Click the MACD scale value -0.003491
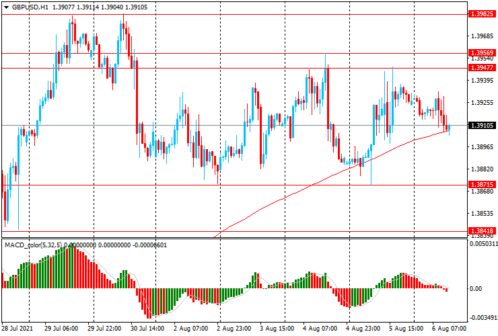Image resolution: width=498 pixels, height=336 pixels. [484, 318]
